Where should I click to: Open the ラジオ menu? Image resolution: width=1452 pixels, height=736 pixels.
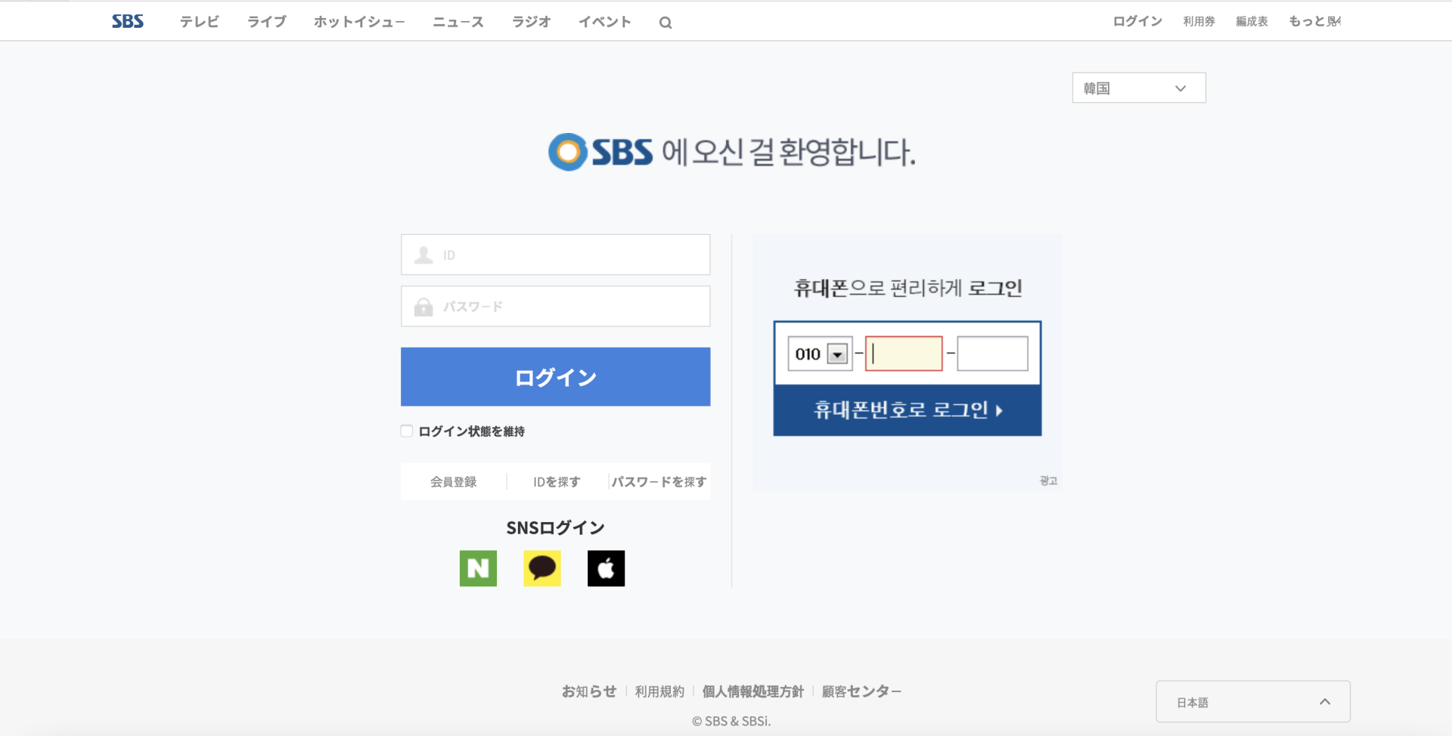pos(530,22)
